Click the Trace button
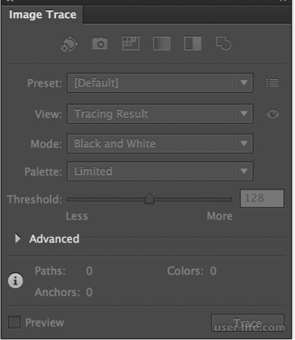The image size is (295, 340). [247, 322]
